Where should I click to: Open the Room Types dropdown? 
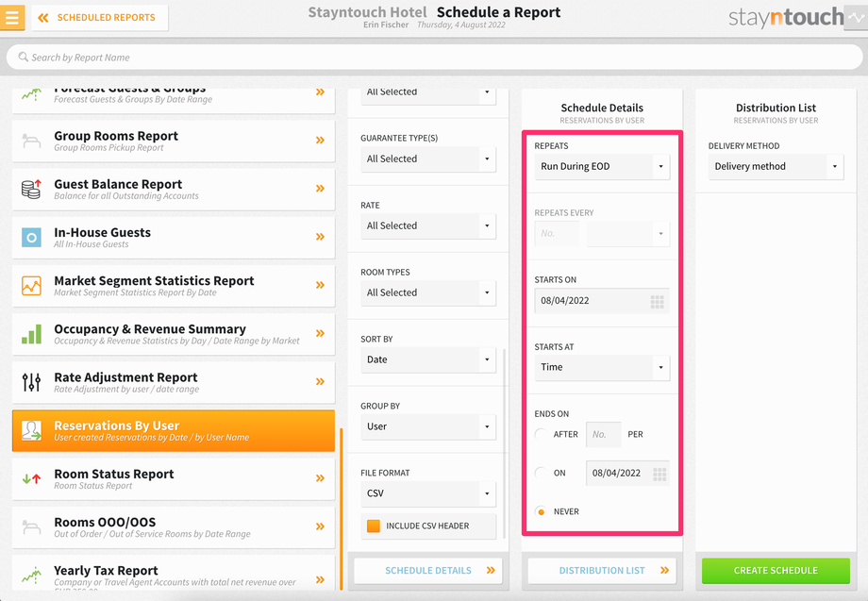click(428, 293)
